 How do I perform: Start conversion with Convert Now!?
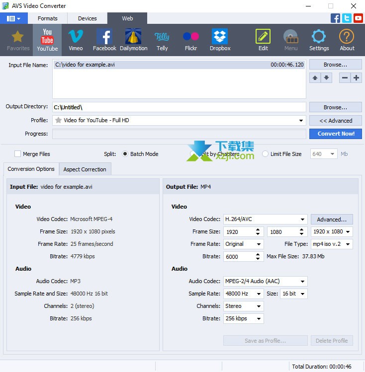(x=335, y=134)
